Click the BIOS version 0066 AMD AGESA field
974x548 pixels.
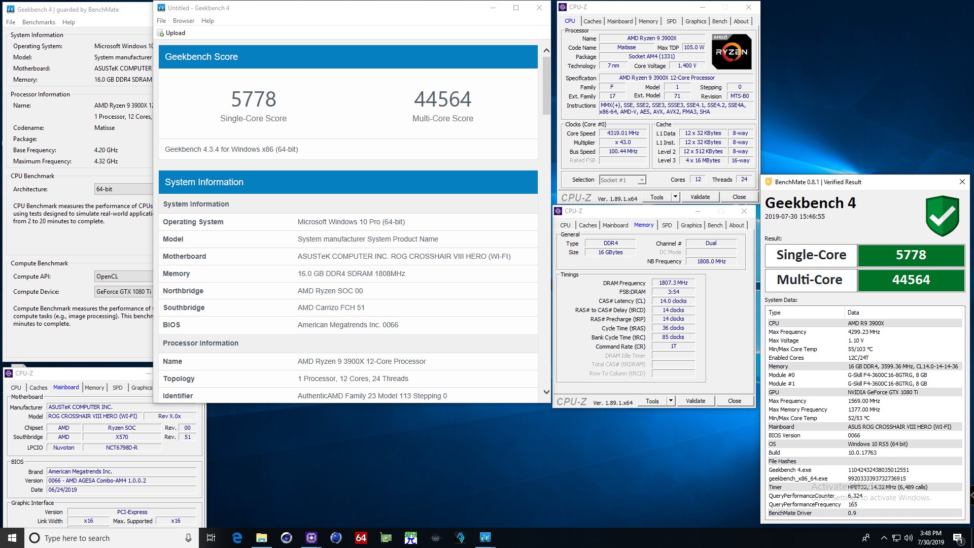coord(121,481)
